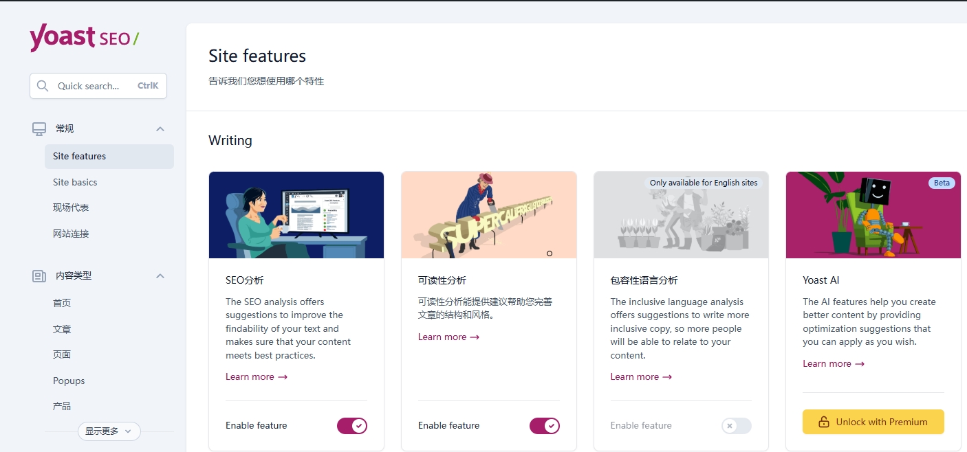This screenshot has height=452, width=967.
Task: Expand the 显示更多 sidebar button
Action: (109, 431)
